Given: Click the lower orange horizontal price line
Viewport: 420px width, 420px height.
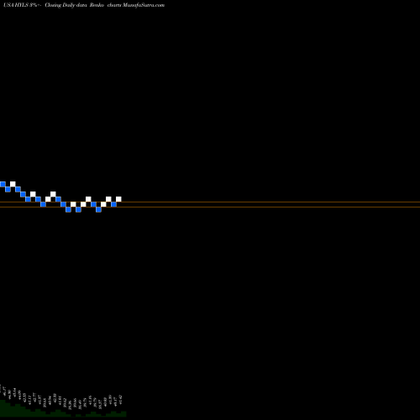Looking at the screenshot, I should (x=210, y=207).
